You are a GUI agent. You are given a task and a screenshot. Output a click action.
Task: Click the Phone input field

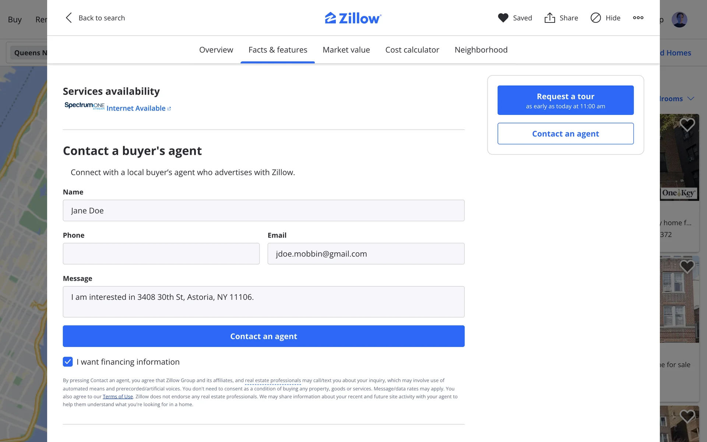pyautogui.click(x=161, y=253)
